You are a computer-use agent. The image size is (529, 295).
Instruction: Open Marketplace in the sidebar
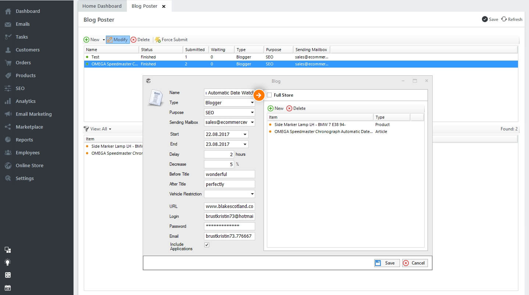tap(29, 127)
